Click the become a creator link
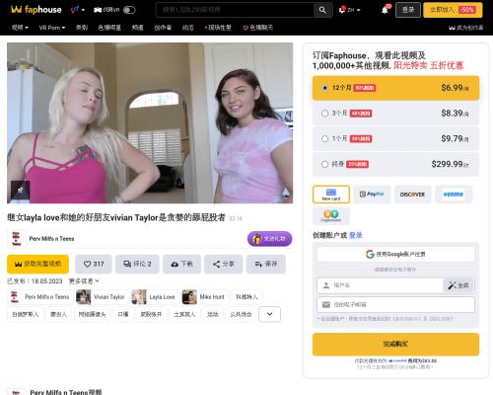Screen dimensions: 493x395 click(466, 28)
